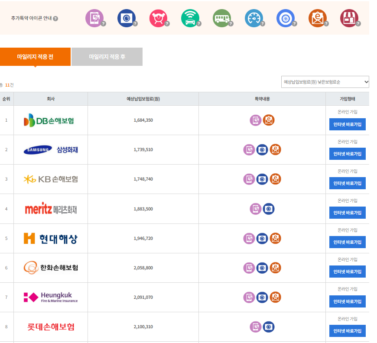Click the meritz 메리츠화재 logo
377x343 pixels.
click(x=51, y=209)
